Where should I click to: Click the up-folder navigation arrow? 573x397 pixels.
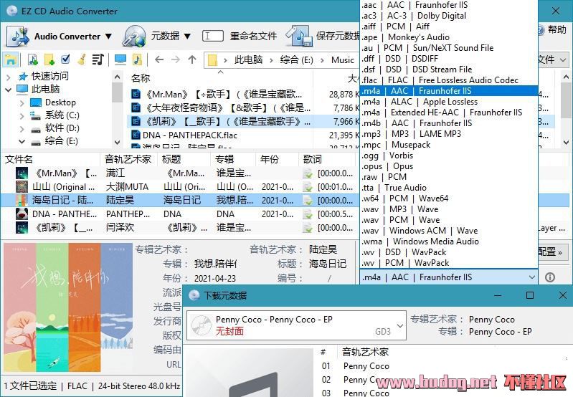(x=191, y=59)
